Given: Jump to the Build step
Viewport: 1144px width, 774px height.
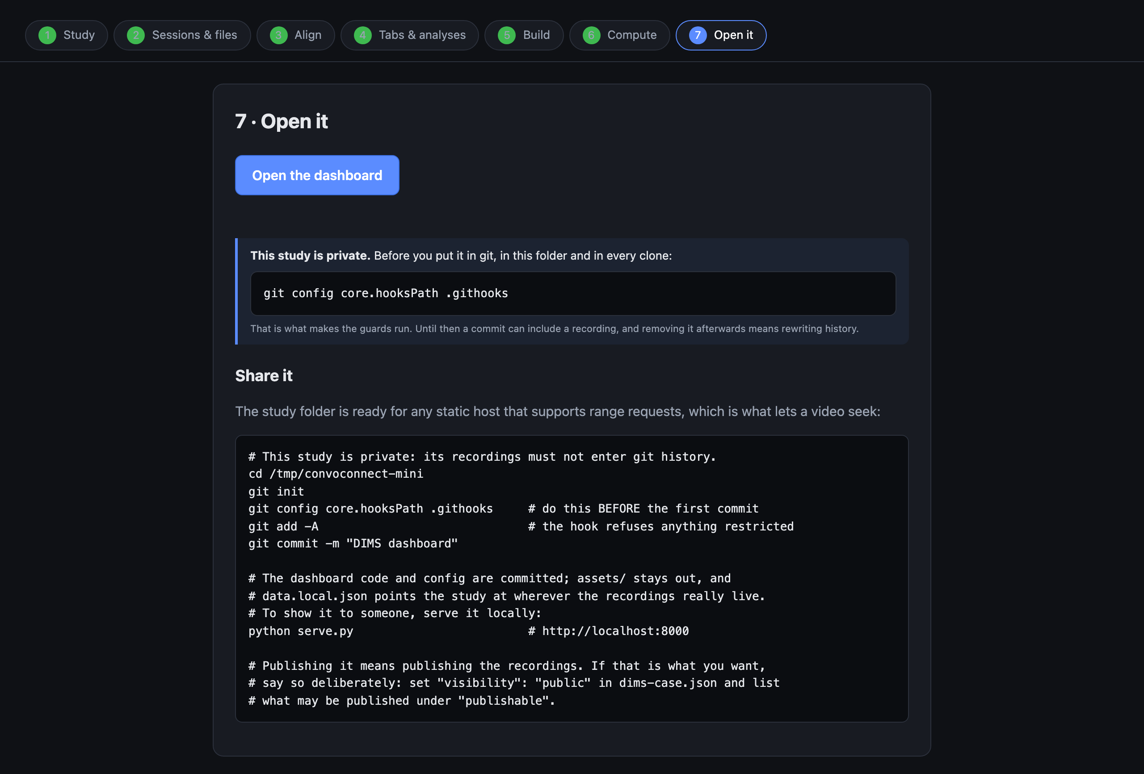Looking at the screenshot, I should pyautogui.click(x=524, y=35).
